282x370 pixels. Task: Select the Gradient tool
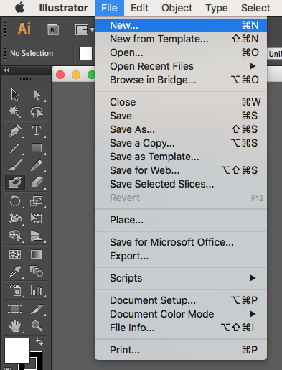pos(37,254)
